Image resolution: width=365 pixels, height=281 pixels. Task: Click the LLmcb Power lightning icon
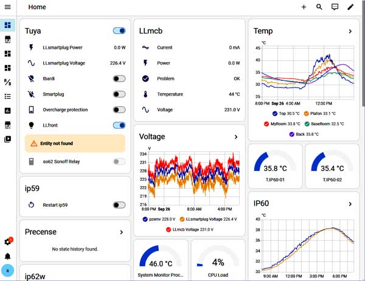coord(145,63)
